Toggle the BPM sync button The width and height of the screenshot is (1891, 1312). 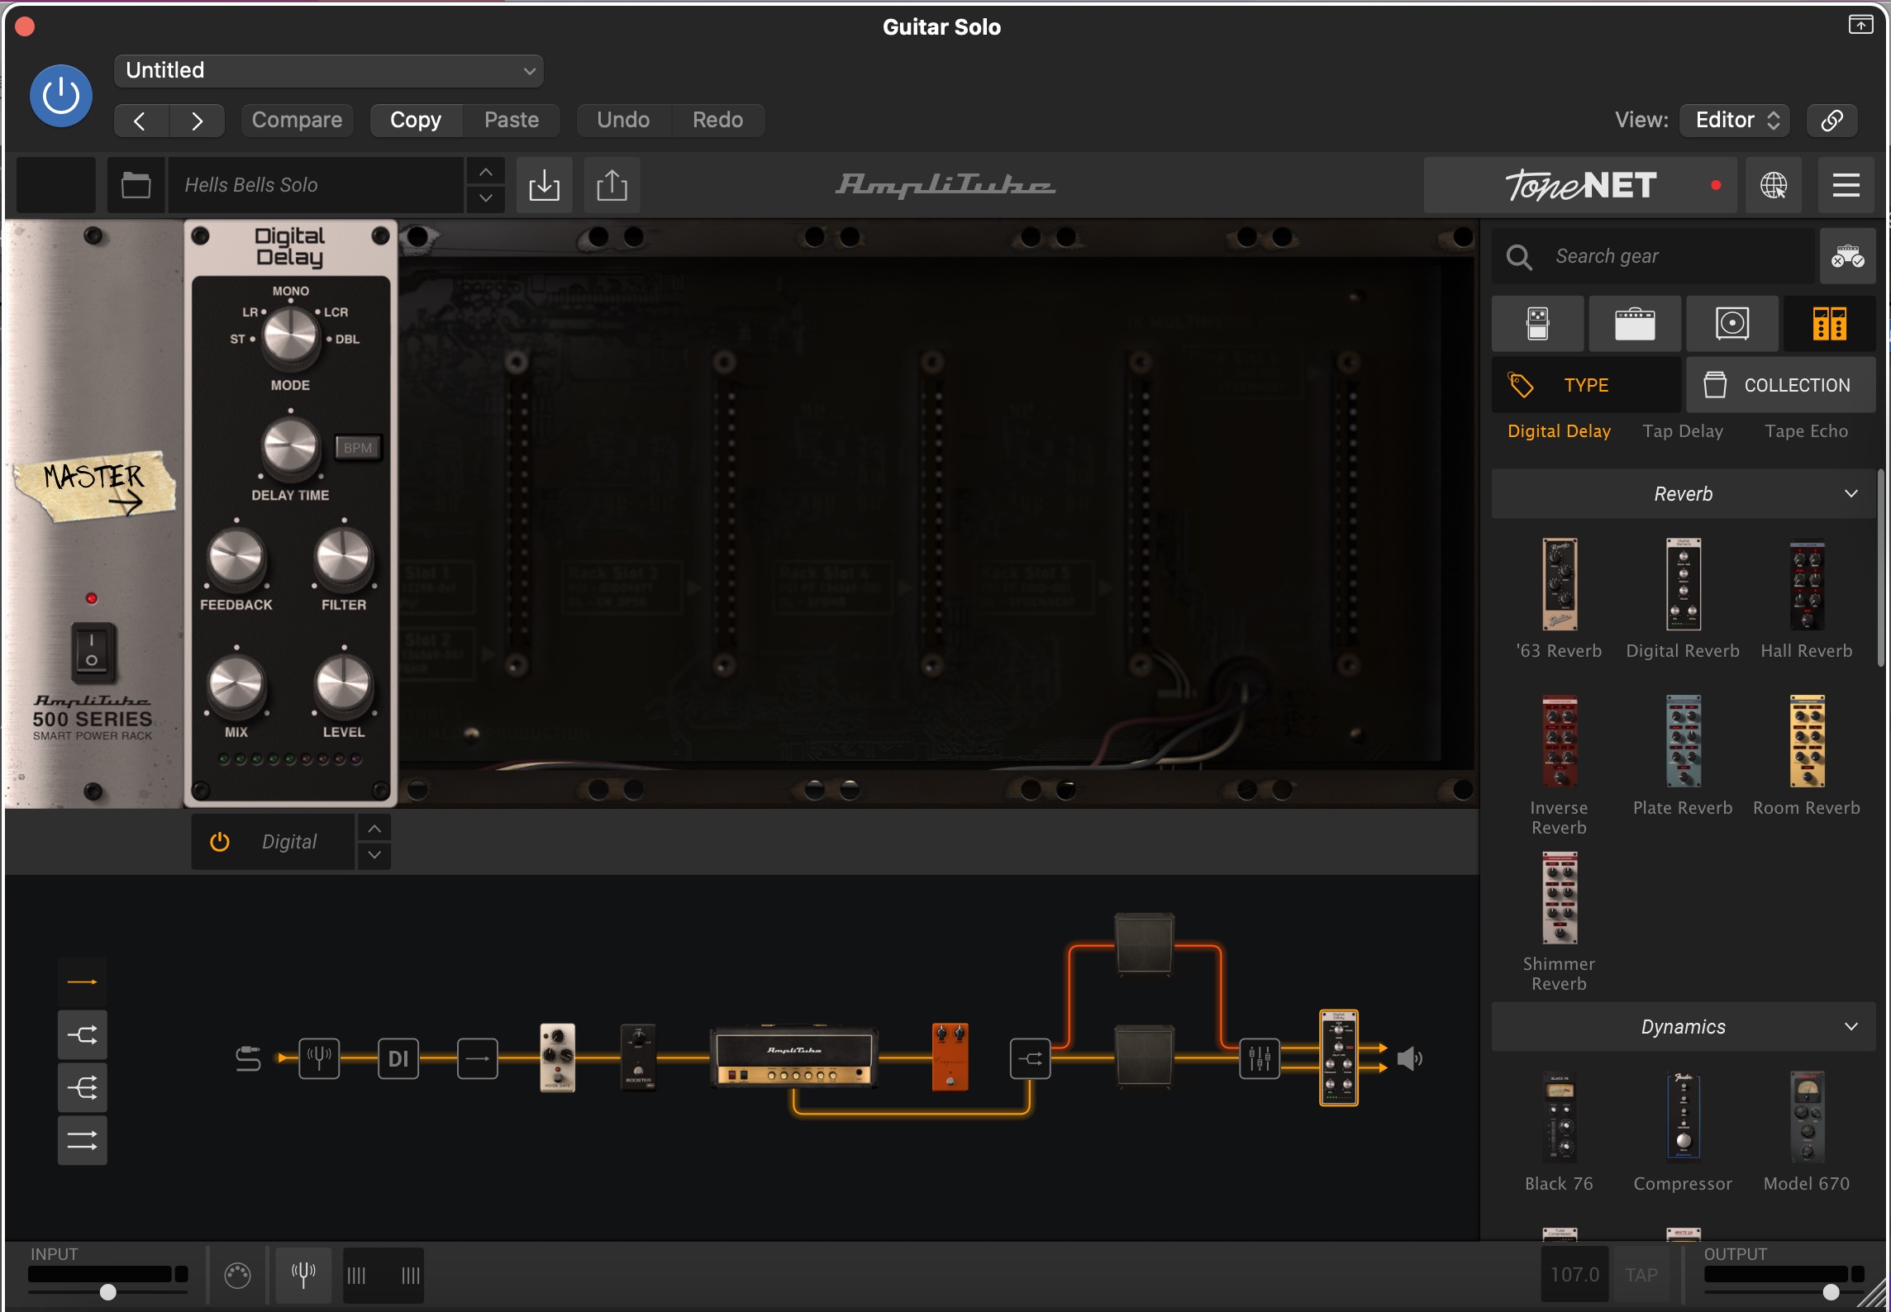pyautogui.click(x=358, y=448)
